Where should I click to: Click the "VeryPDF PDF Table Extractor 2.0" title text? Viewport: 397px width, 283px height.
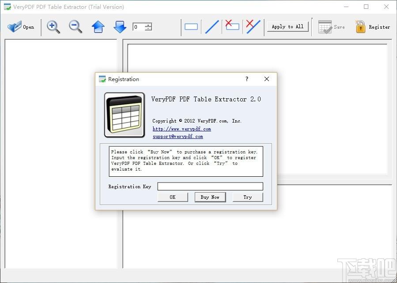tap(206, 99)
